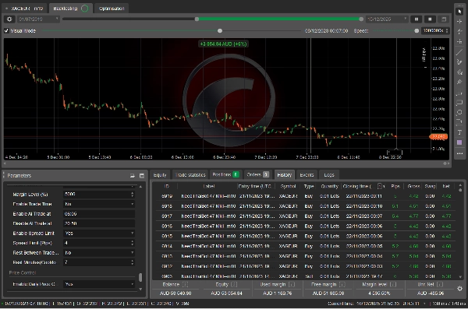Click the Unr. Net info icon
This screenshot has height=309, width=468.
tap(440, 285)
